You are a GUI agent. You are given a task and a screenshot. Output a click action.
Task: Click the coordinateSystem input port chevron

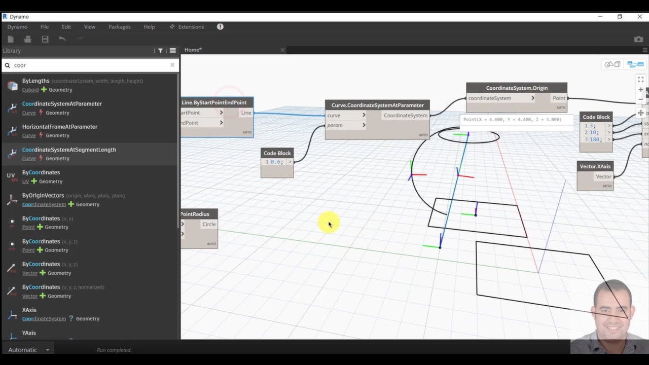(532, 98)
